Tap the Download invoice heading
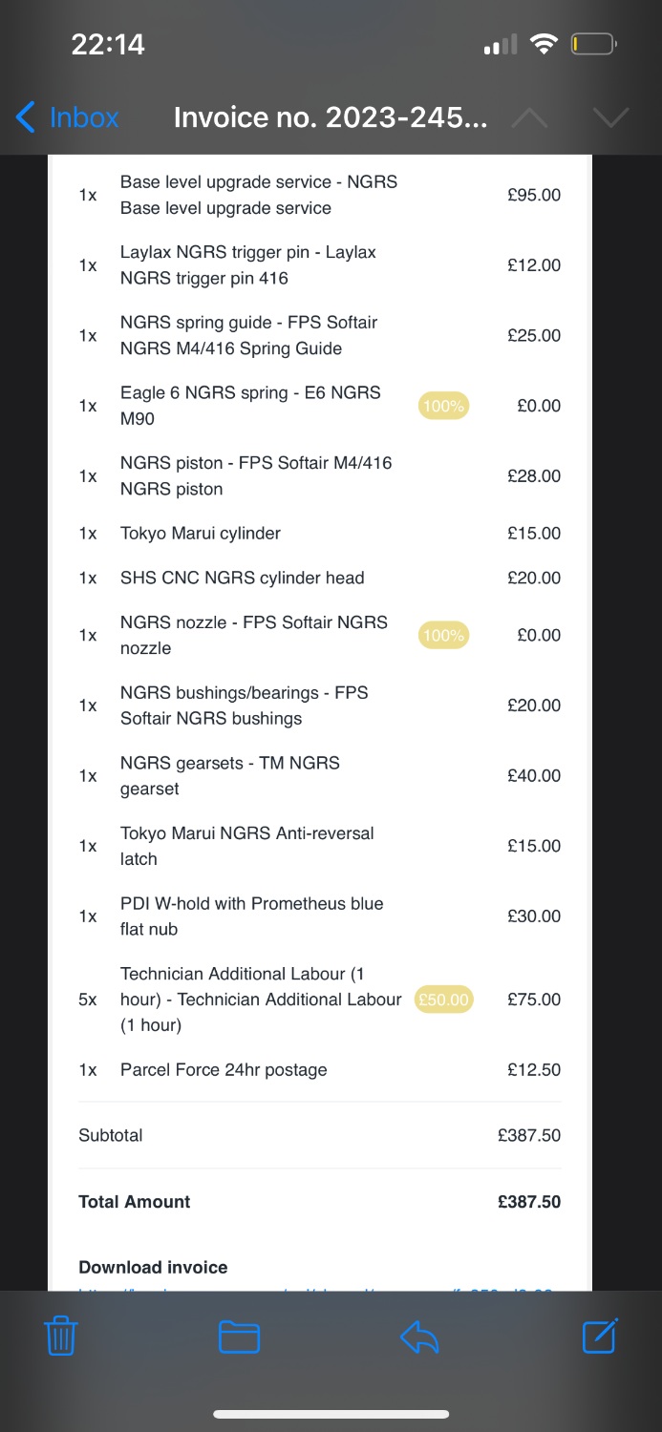 point(153,1268)
